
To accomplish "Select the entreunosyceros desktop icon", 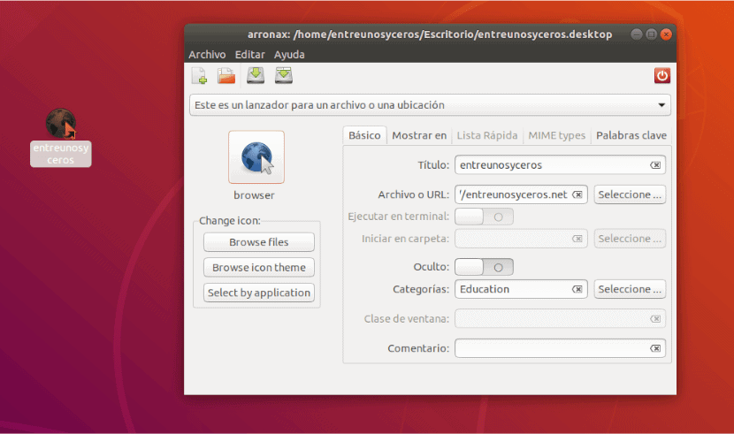I will [61, 137].
